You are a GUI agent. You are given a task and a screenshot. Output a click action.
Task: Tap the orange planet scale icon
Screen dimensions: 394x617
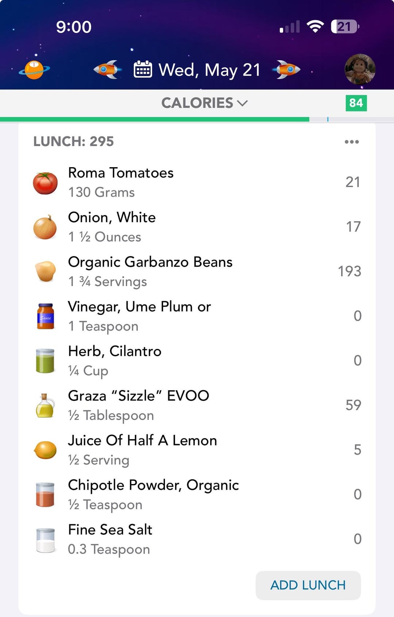tap(34, 69)
